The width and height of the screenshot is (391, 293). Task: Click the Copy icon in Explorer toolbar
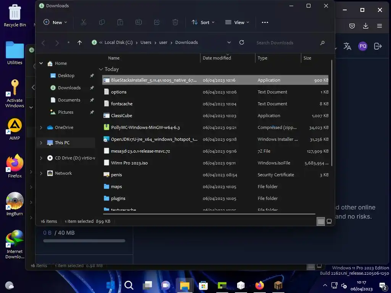(x=102, y=22)
